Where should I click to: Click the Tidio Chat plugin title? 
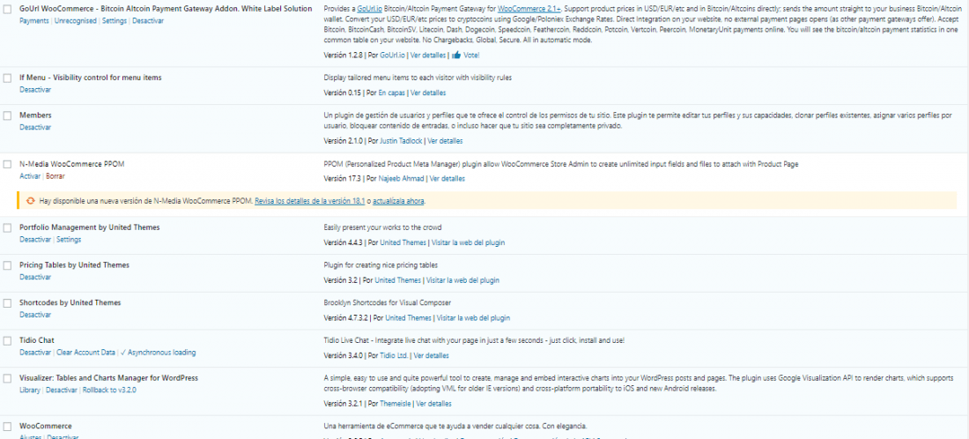pyautogui.click(x=37, y=340)
